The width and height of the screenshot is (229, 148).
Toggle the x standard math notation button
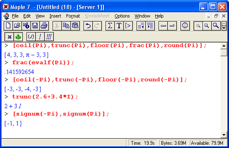[9, 37]
